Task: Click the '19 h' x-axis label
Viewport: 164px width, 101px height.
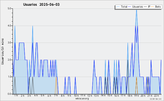Action: [x=136, y=96]
